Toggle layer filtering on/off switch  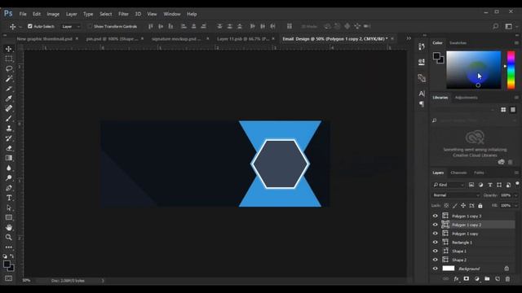pyautogui.click(x=517, y=184)
